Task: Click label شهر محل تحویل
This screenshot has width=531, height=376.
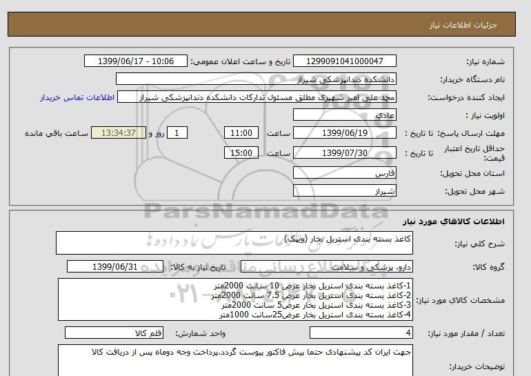Action: tap(474, 191)
